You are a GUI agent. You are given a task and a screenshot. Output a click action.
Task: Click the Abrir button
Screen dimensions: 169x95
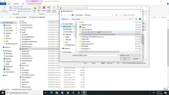tap(125, 59)
